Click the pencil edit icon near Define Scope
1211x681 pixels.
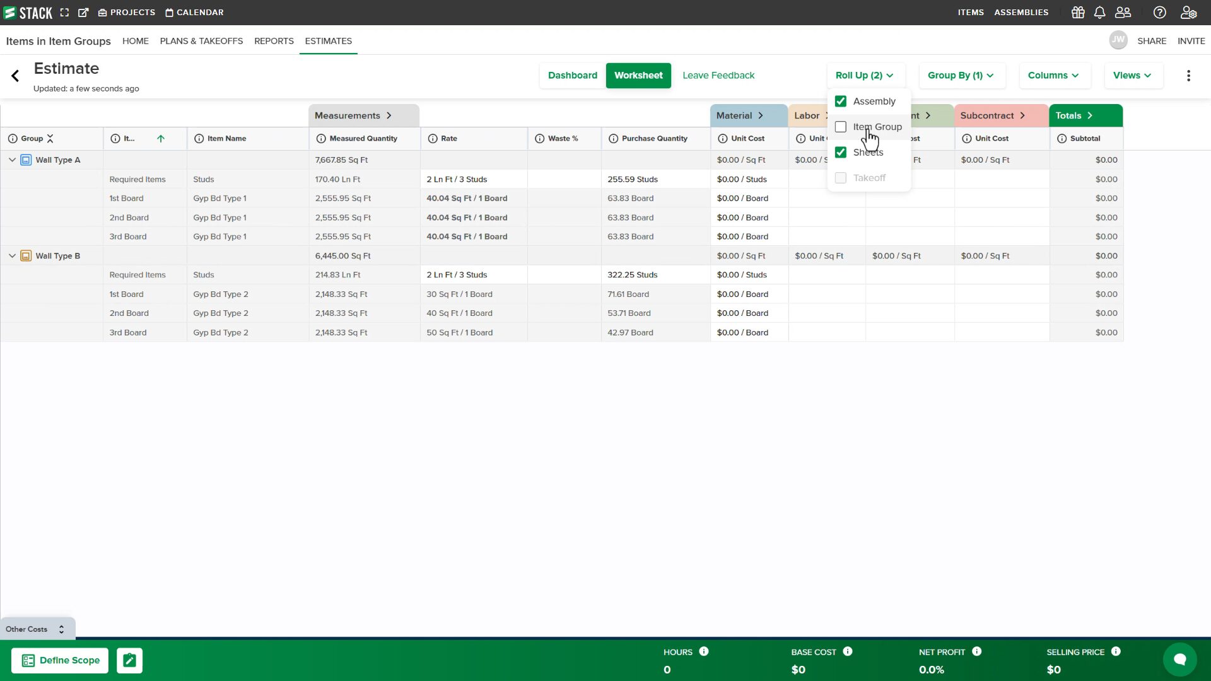point(129,660)
